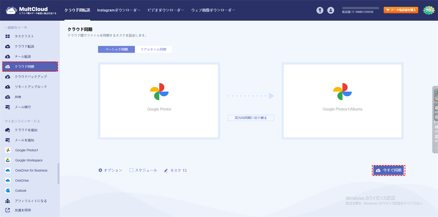
Task: Click the リモートアップロード icon
Action: coord(8,87)
